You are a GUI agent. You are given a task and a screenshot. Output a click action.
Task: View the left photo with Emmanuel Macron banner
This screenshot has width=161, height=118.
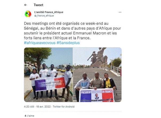click(x=48, y=75)
